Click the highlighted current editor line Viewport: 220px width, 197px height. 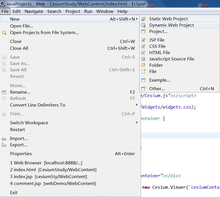[180, 135]
